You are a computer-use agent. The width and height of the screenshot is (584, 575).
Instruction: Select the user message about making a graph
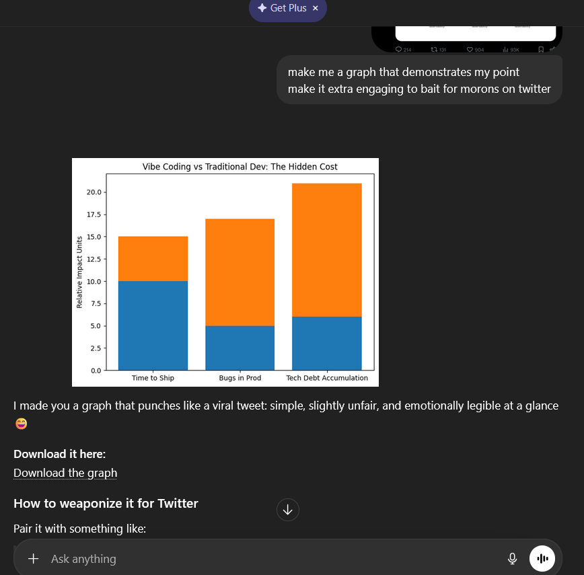point(419,80)
